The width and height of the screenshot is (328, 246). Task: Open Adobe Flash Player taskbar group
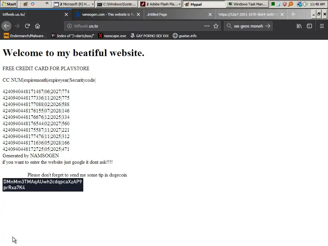160,4
